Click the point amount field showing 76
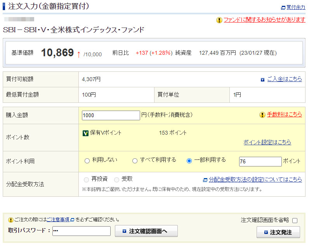The image size is (309, 246). coord(260,161)
